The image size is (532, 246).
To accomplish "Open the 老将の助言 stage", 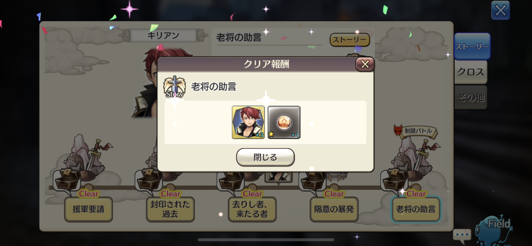I will point(416,209).
